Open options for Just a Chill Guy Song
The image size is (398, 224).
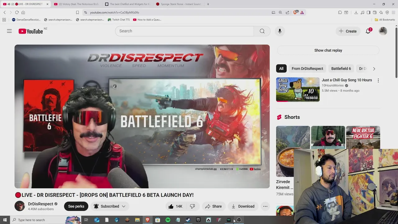(378, 81)
